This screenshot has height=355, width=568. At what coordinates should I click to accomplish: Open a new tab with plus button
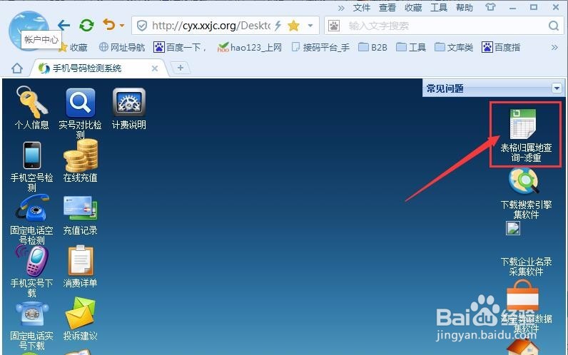[180, 68]
